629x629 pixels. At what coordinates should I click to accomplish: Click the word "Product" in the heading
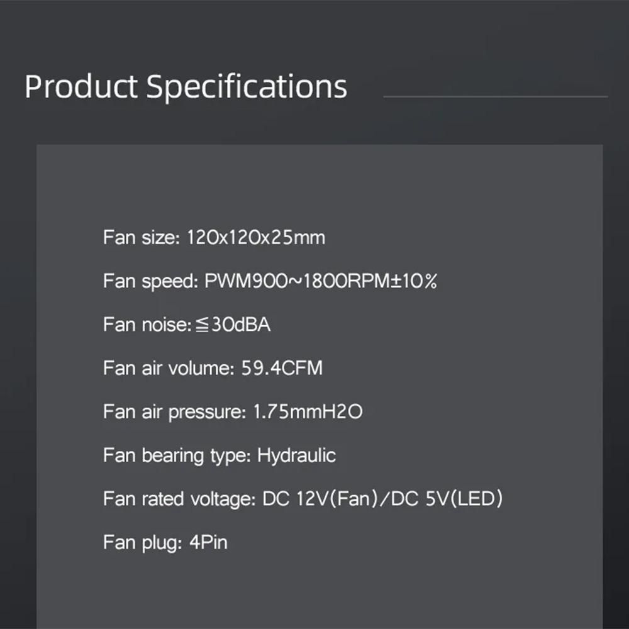[x=81, y=86]
